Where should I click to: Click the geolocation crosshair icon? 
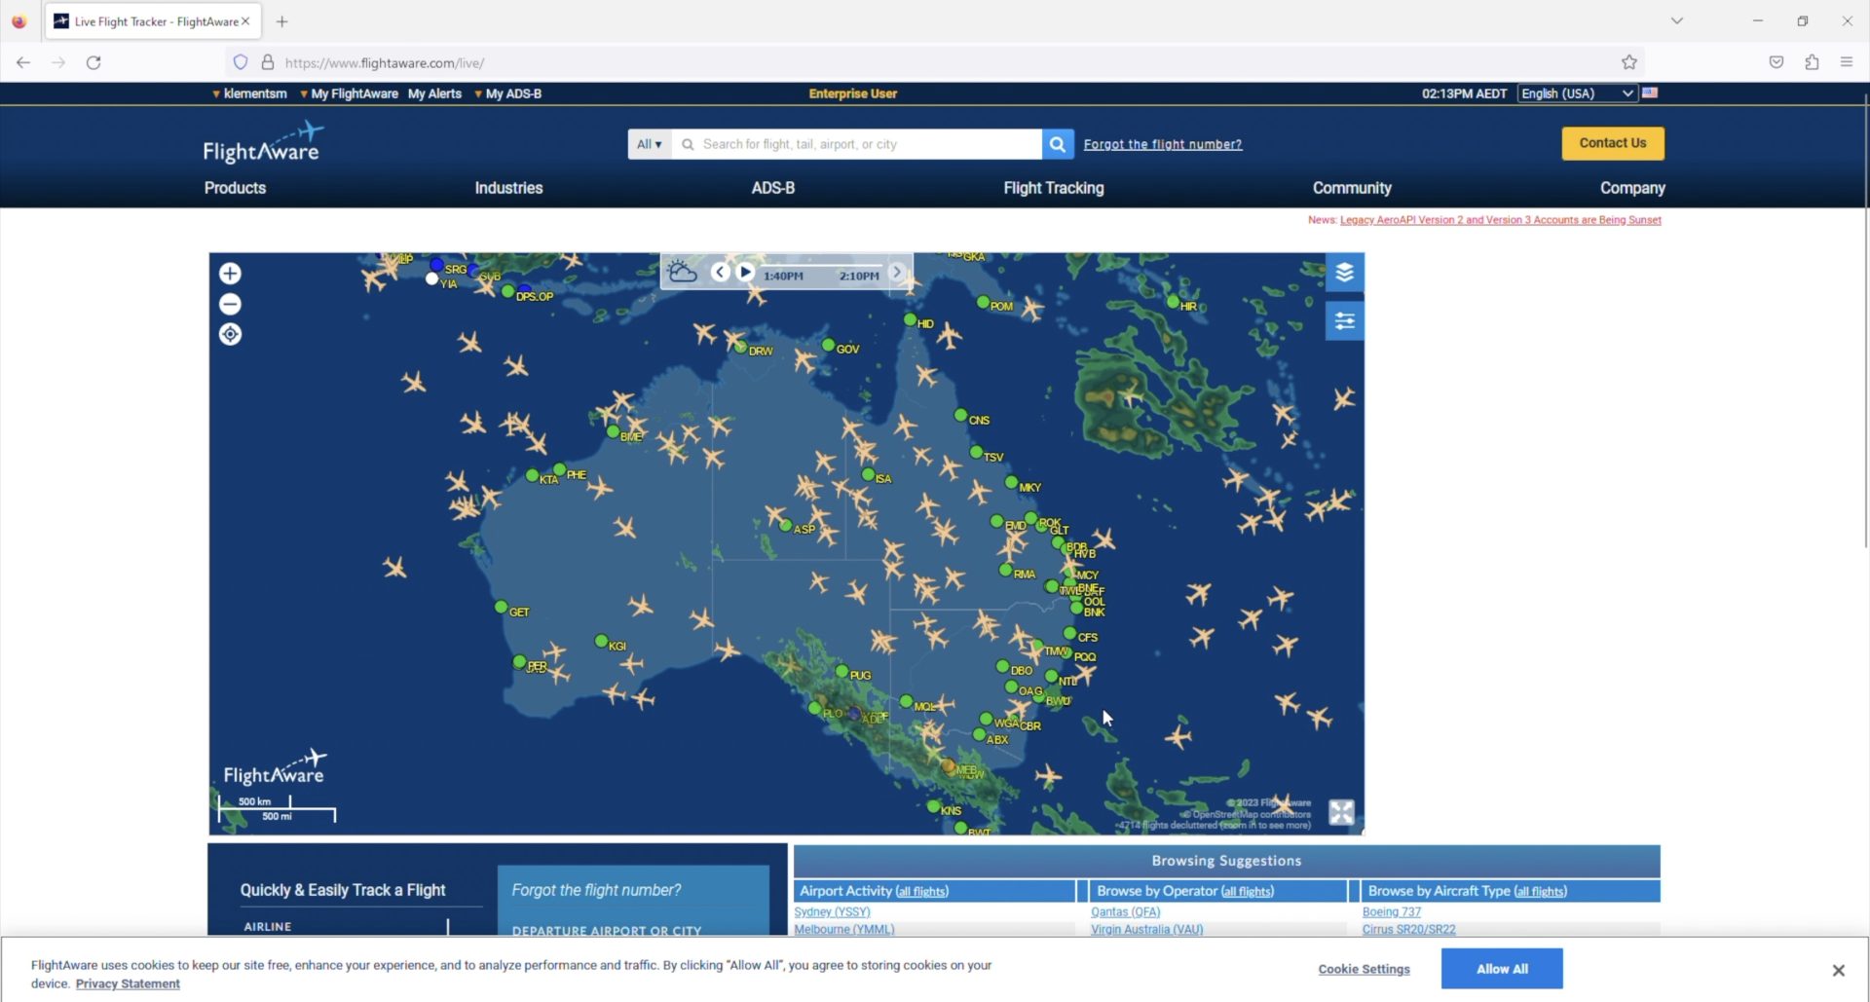tap(230, 334)
